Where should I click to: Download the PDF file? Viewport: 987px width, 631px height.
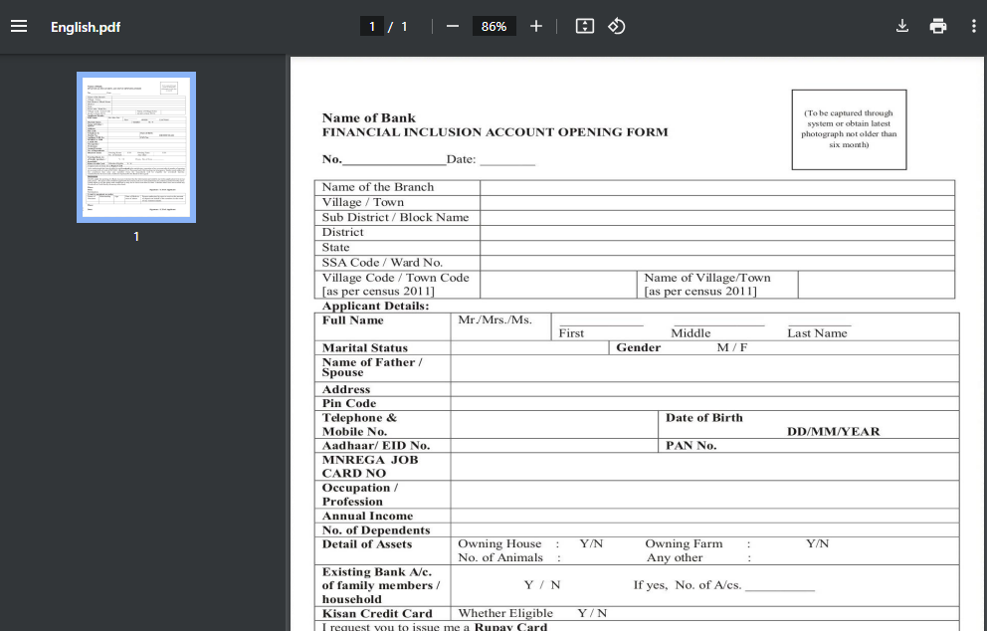pos(902,27)
